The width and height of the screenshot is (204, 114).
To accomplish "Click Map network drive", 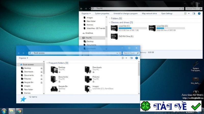I will [149, 13].
